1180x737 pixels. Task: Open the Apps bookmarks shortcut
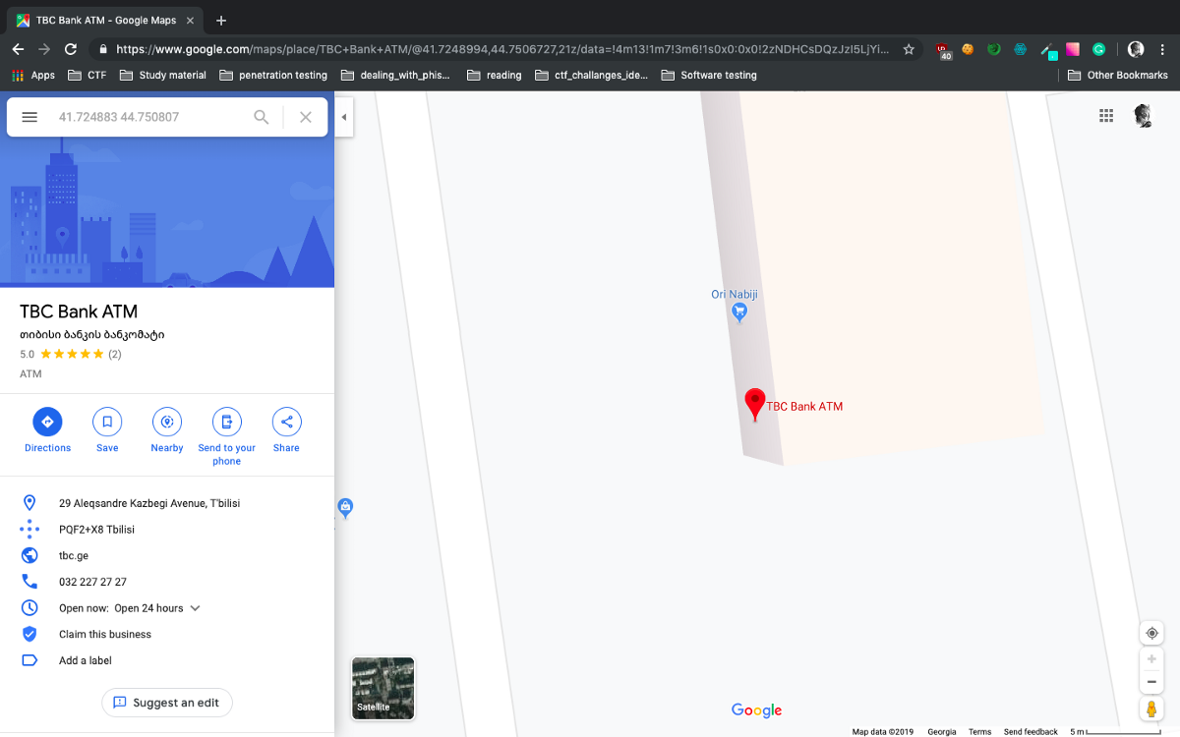(x=33, y=75)
